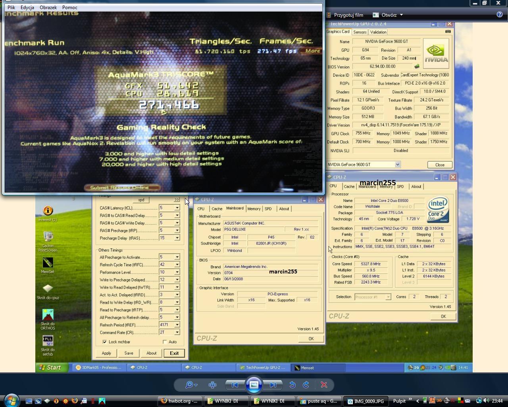Click the Gadwin PrintScreen desktop icon

click(48, 242)
